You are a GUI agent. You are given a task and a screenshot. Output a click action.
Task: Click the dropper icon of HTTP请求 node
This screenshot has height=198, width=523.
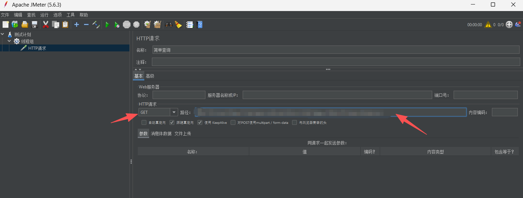[x=23, y=48]
